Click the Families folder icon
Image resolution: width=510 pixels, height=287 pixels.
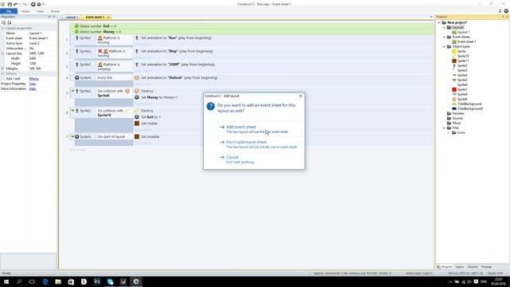[x=449, y=113]
